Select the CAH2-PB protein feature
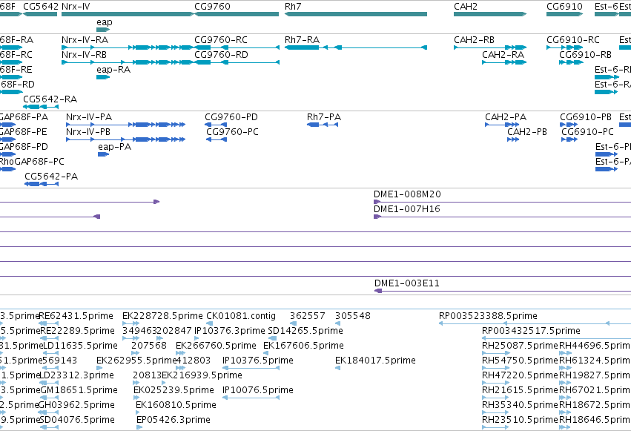 point(513,139)
